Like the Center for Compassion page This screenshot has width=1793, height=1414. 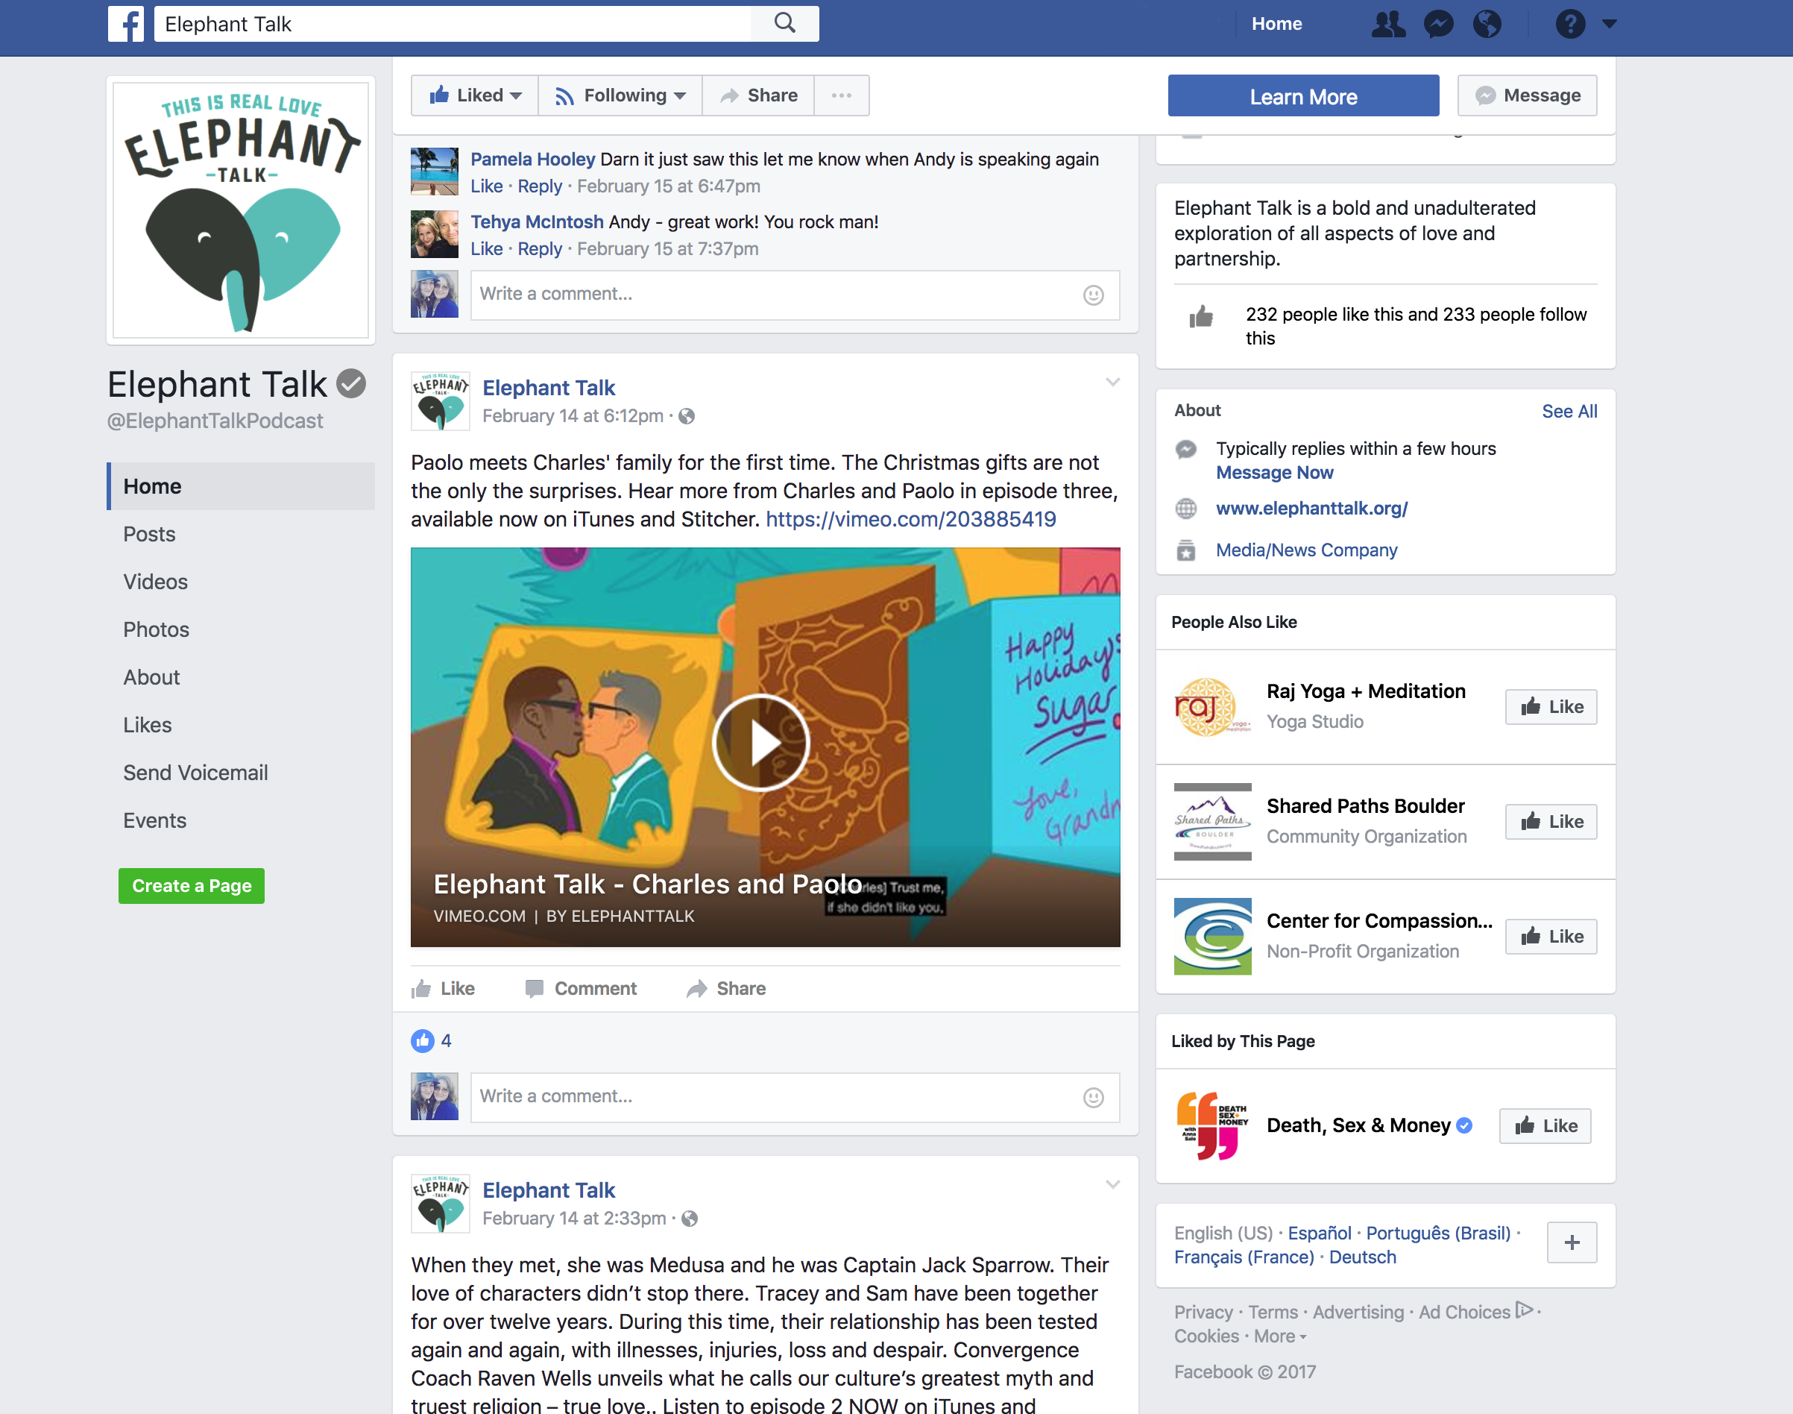[1551, 937]
